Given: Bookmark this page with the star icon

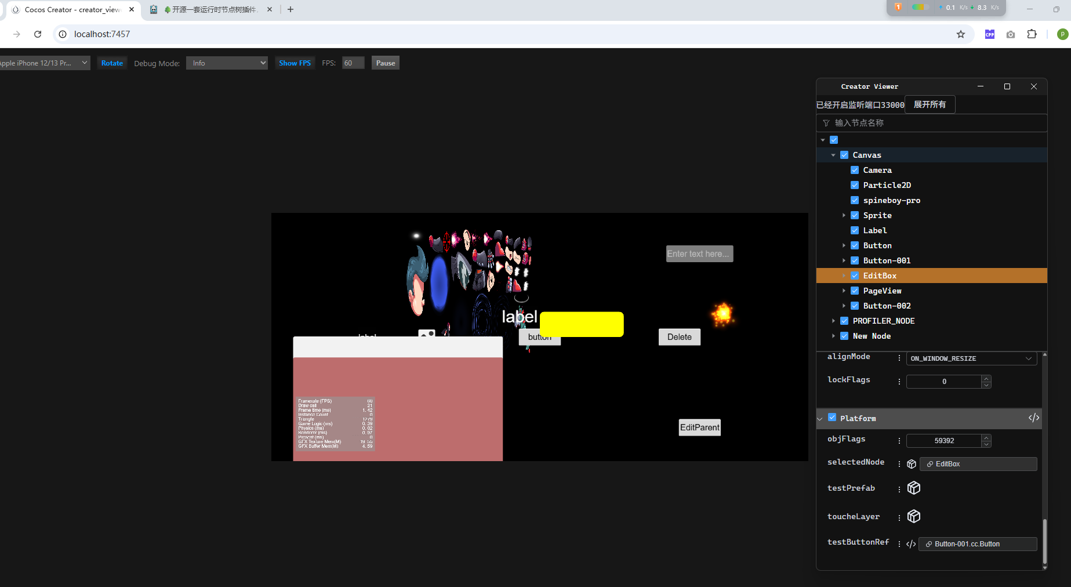Looking at the screenshot, I should click(961, 34).
